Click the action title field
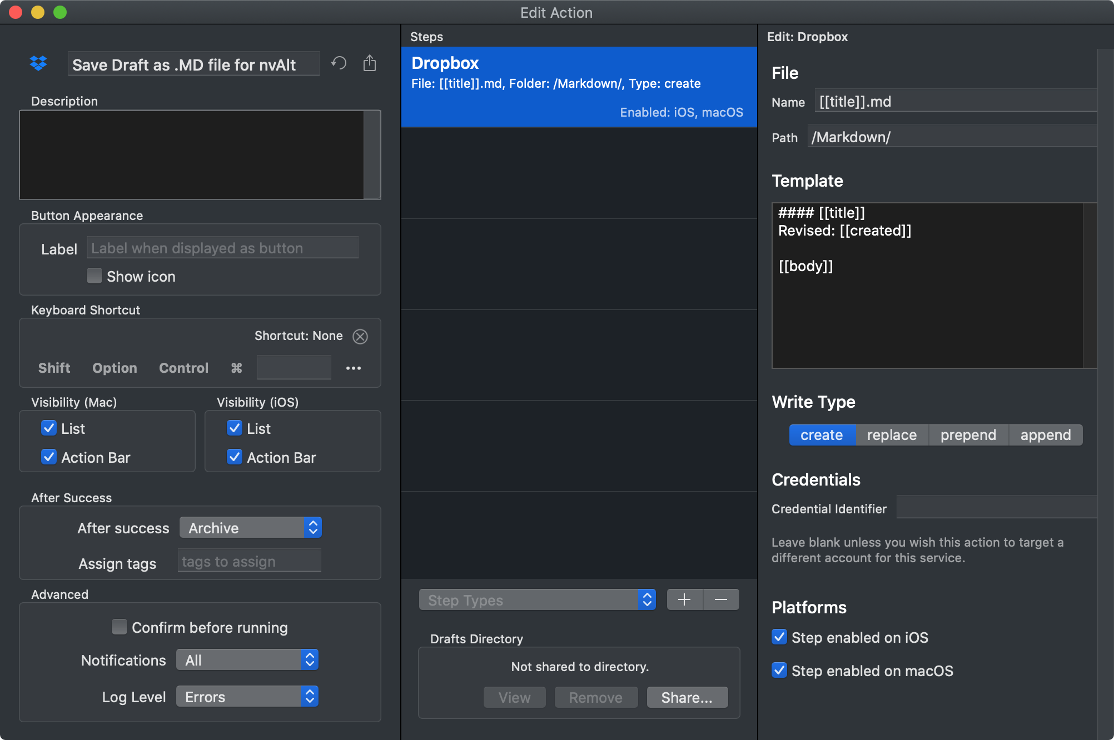 tap(194, 64)
